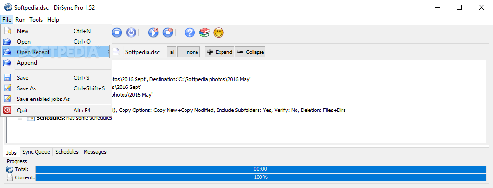Screen dimensions: 493x188
Task: Choose Save As from the File menu
Action: click(x=56, y=88)
